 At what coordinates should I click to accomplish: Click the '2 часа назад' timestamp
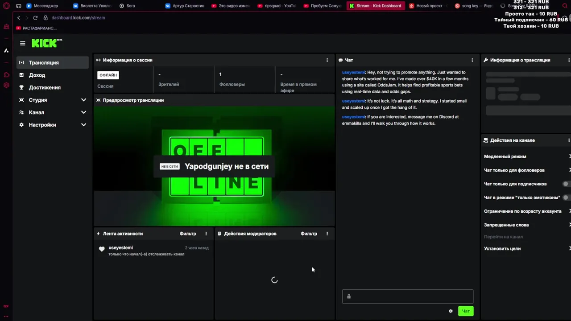click(x=197, y=248)
